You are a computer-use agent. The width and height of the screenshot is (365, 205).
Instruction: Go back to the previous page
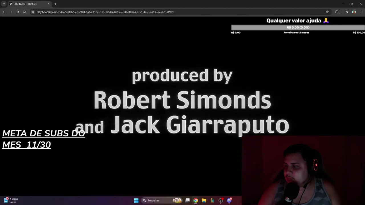(4, 12)
